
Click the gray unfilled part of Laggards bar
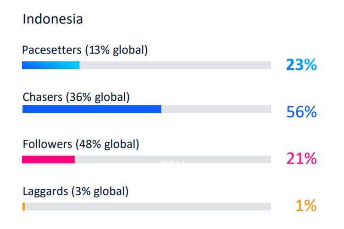point(147,207)
